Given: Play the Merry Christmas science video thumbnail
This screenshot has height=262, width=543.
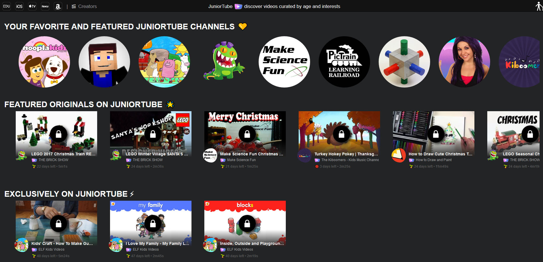Looking at the screenshot, I should click(x=245, y=134).
